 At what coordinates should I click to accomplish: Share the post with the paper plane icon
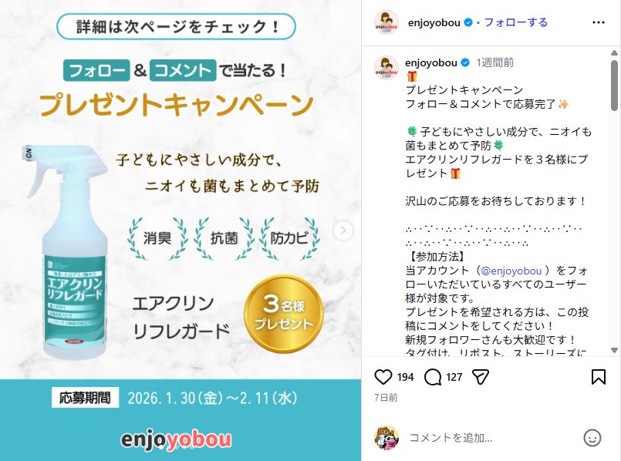pyautogui.click(x=481, y=377)
